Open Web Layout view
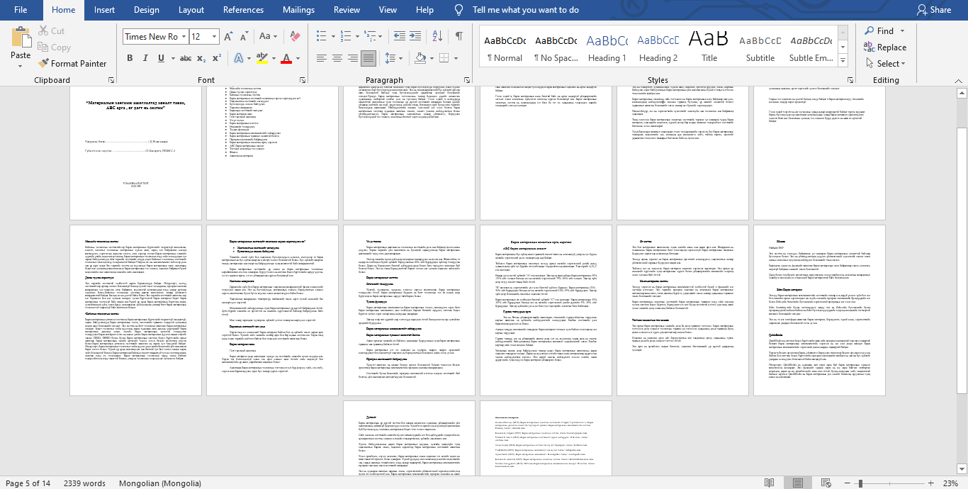968x489 pixels. [828, 483]
